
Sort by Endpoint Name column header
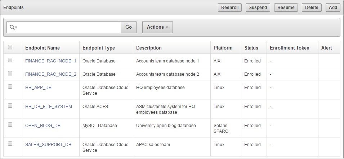(43, 48)
